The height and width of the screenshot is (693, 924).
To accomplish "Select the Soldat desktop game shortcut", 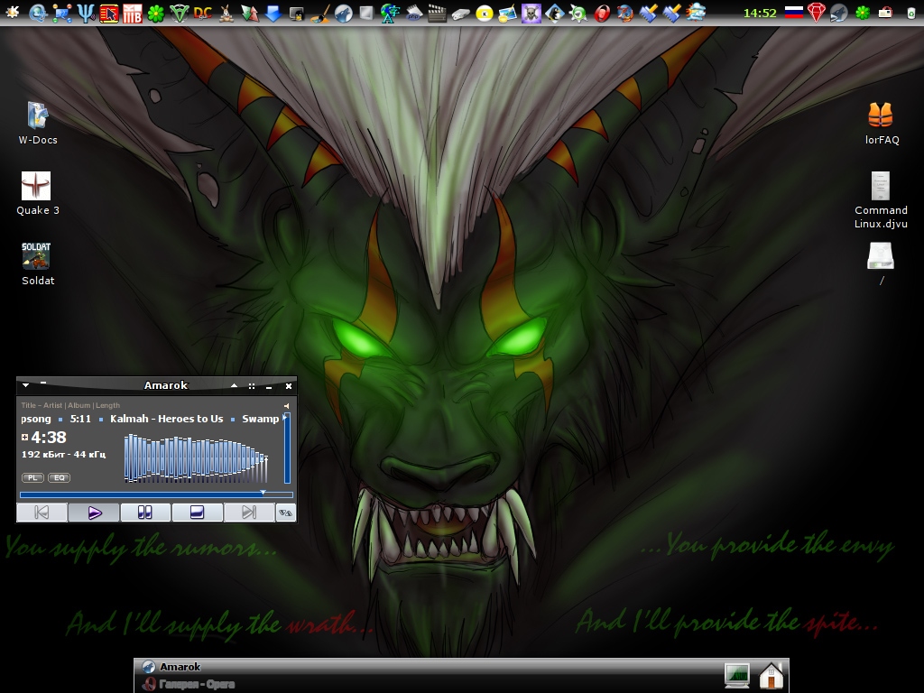I will (x=38, y=264).
